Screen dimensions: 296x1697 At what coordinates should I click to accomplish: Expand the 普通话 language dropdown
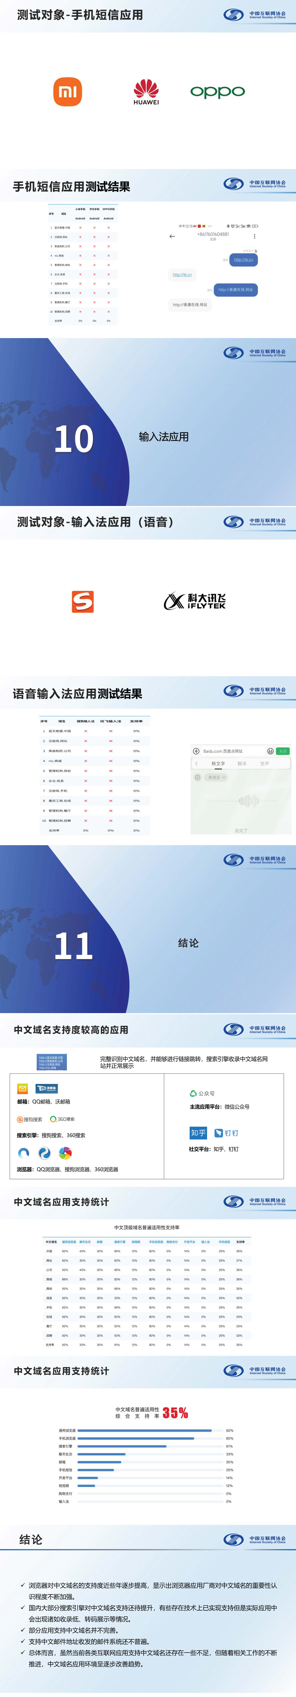tap(216, 777)
